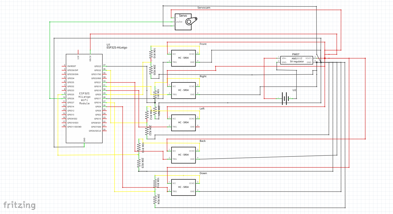Click the Left sensor label
Viewport: 393px width, 214px height.
(x=202, y=109)
